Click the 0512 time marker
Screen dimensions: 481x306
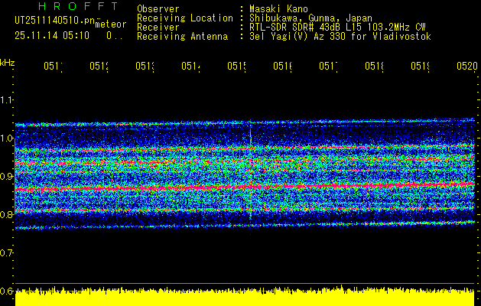click(99, 66)
